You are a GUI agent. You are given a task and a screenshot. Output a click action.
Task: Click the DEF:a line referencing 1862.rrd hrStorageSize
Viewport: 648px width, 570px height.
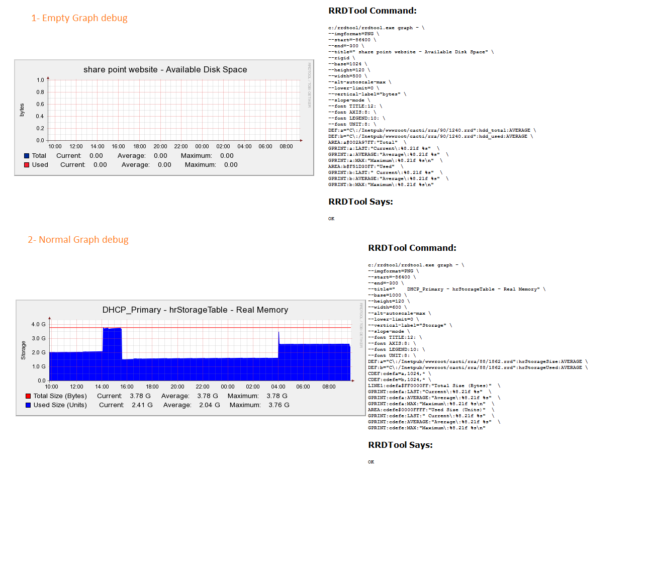coord(478,361)
